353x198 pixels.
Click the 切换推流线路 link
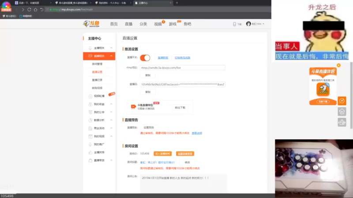(182, 58)
